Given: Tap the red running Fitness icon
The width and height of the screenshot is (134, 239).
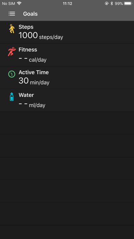Looking at the screenshot, I should 12,52.
